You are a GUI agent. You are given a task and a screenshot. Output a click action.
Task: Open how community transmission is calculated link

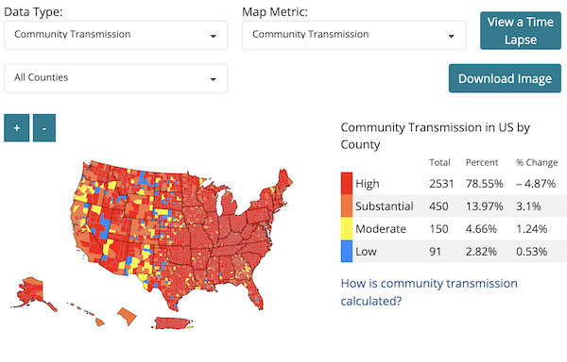(429, 292)
